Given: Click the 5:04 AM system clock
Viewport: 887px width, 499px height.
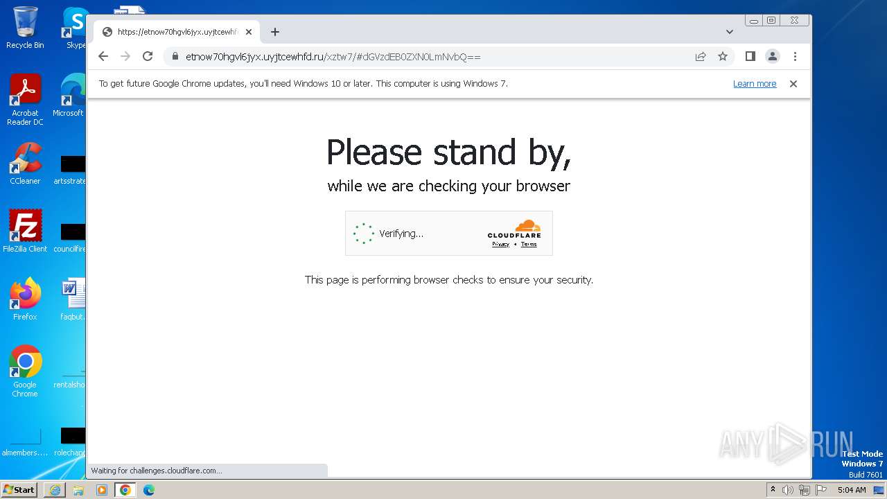Looking at the screenshot, I should [852, 490].
